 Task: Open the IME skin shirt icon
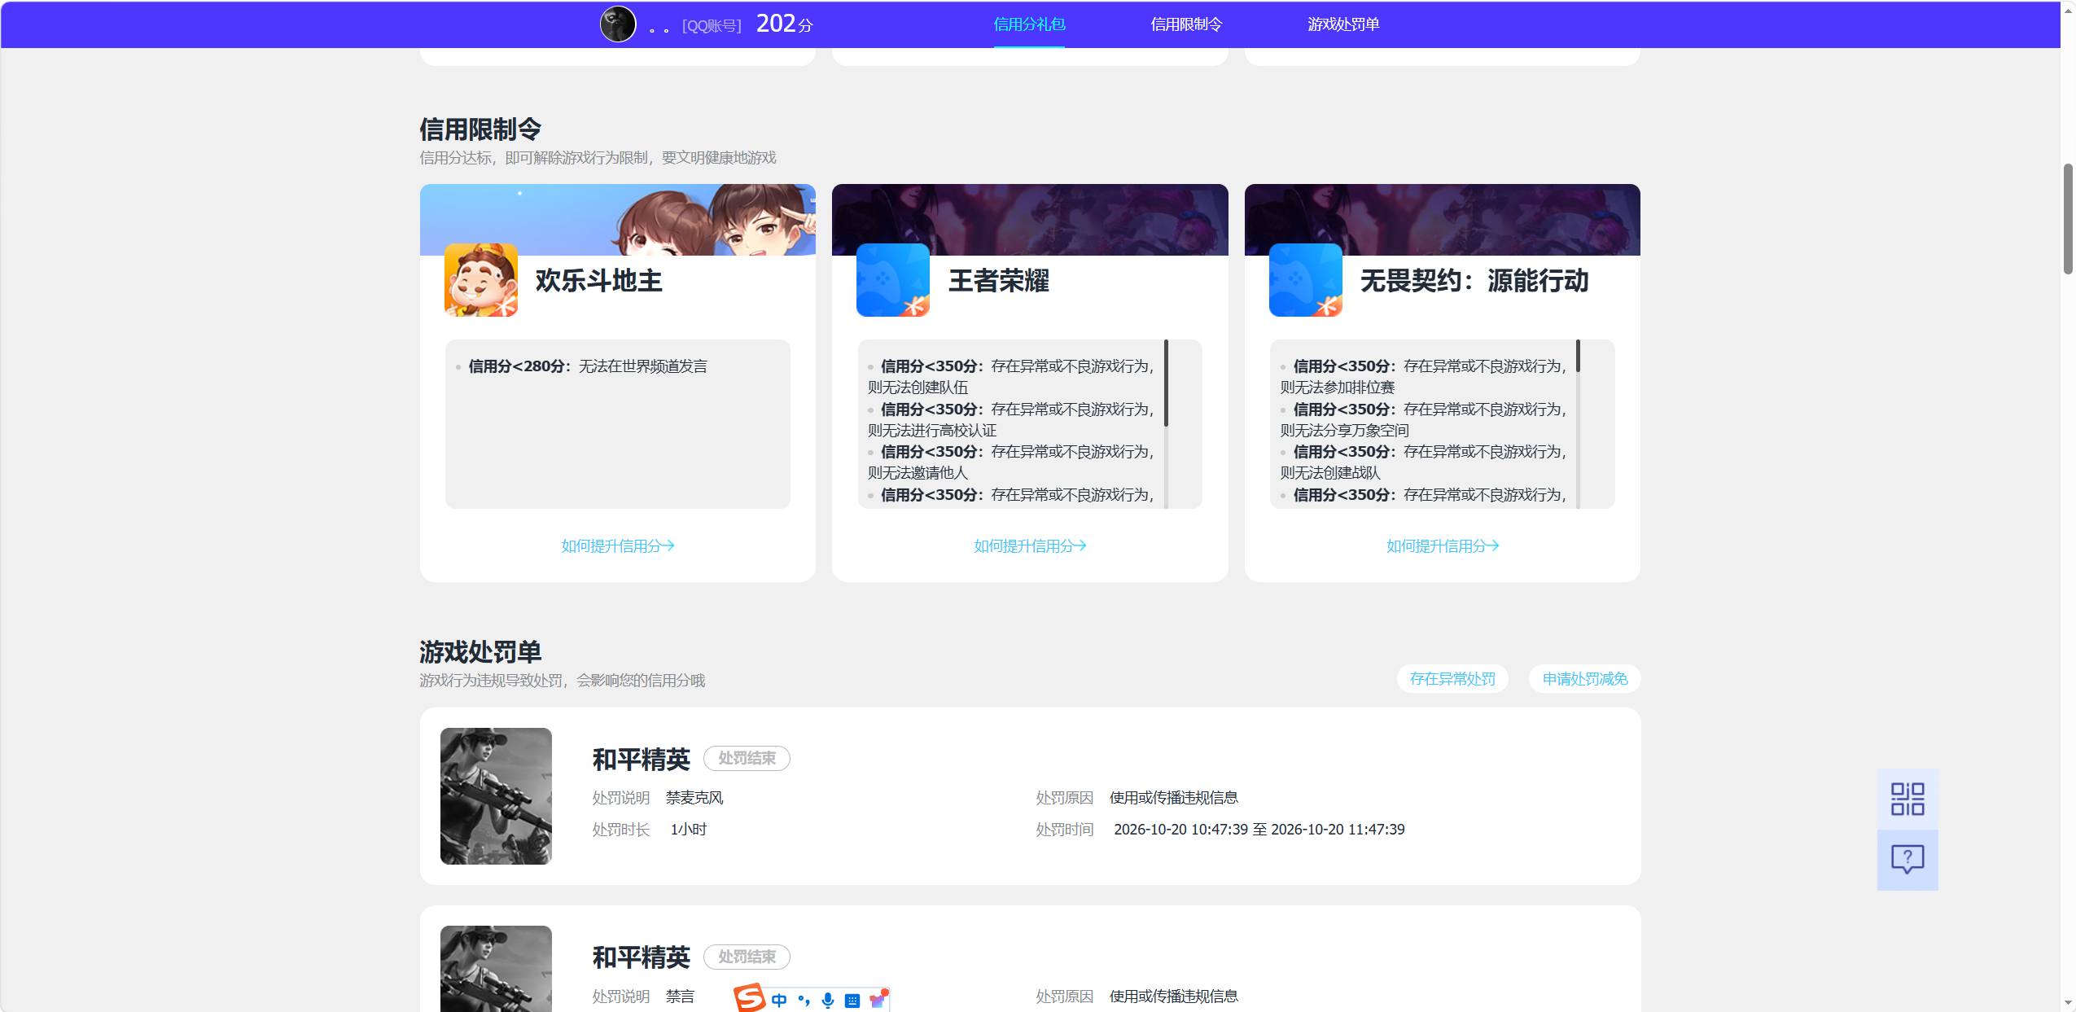click(x=878, y=999)
